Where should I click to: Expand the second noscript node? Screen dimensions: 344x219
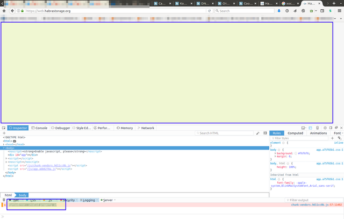click(6, 162)
